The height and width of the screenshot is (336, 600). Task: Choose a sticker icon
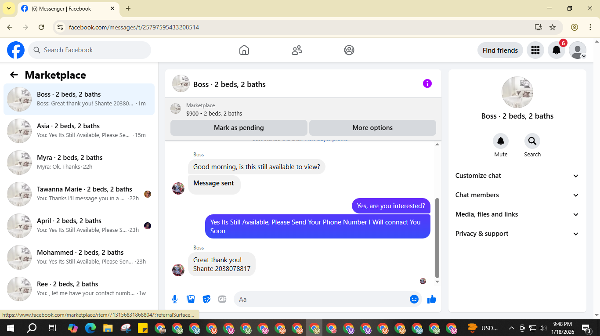coord(206,299)
